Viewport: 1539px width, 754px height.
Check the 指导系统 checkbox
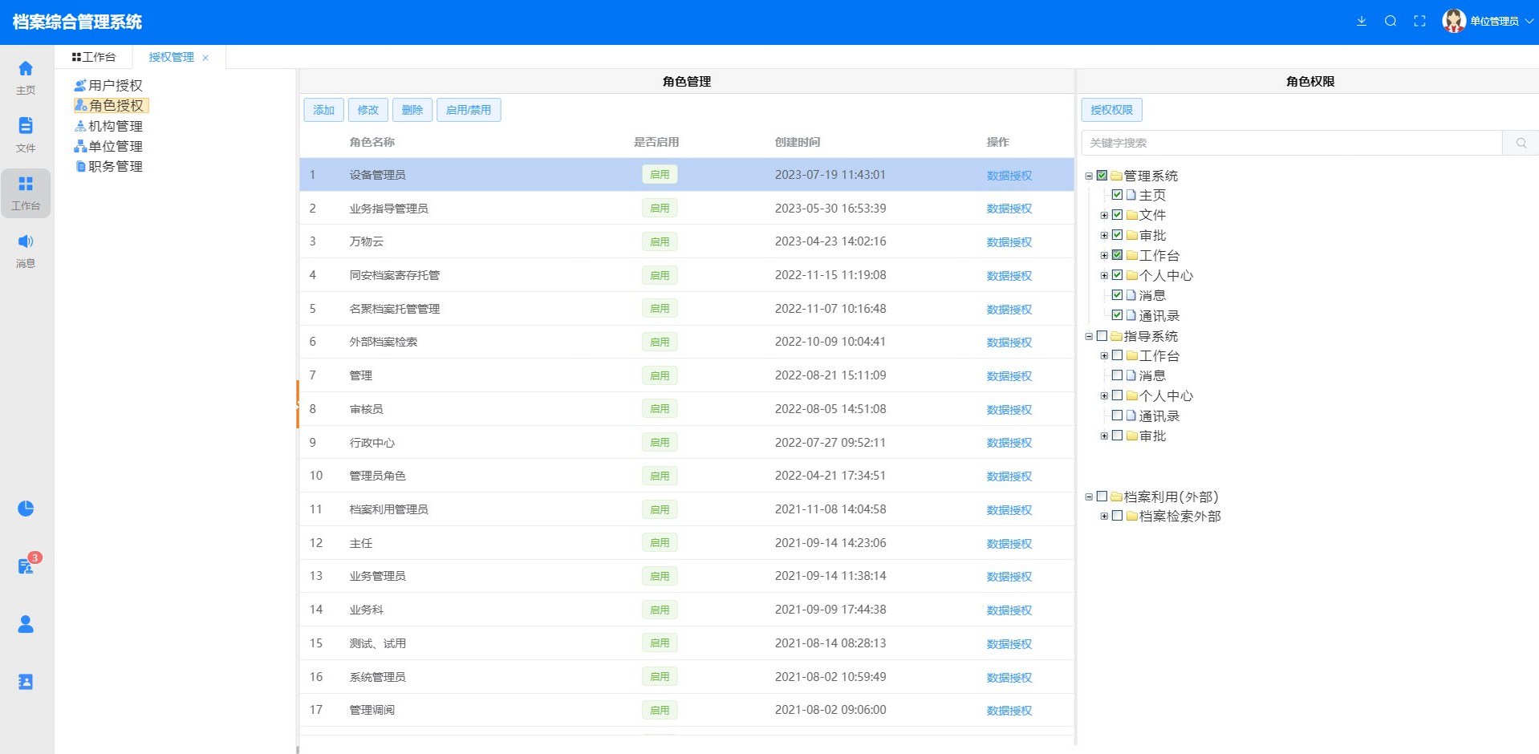(1102, 336)
